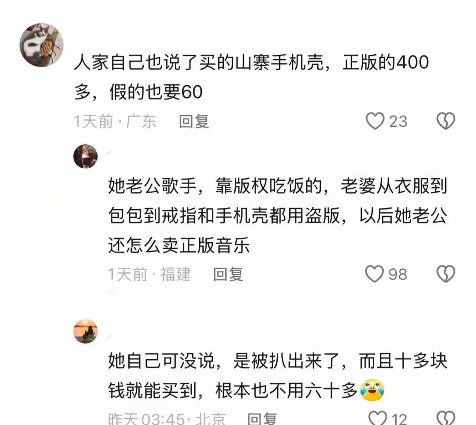476x425 pixels.
Task: Open the second commenter's dark avatar
Action: click(86, 156)
